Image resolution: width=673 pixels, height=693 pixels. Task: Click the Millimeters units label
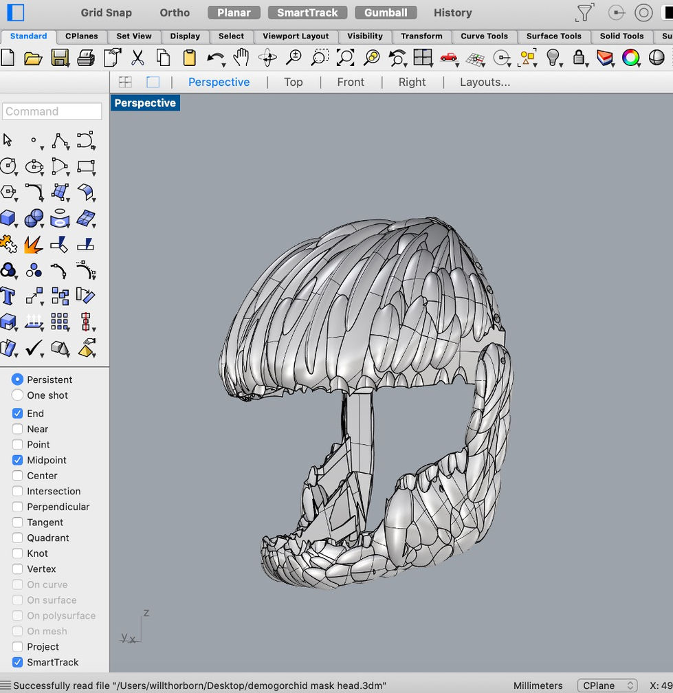[x=538, y=685]
